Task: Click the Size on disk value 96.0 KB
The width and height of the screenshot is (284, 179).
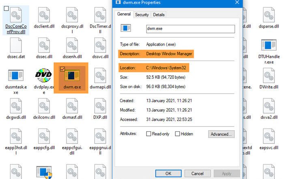Action: point(166,87)
